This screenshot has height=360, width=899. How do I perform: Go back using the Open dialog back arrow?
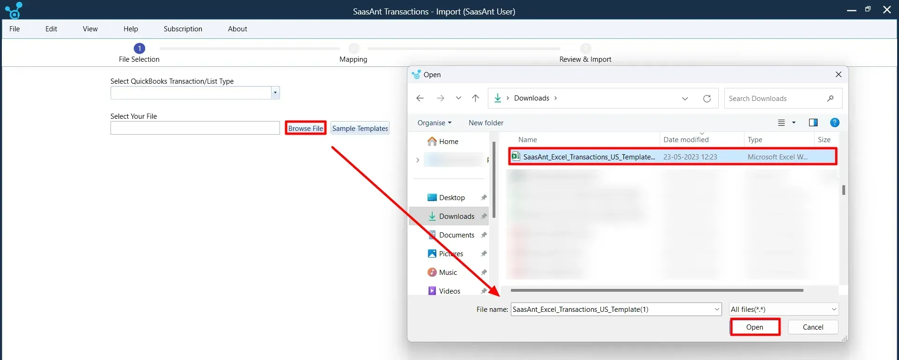(420, 98)
